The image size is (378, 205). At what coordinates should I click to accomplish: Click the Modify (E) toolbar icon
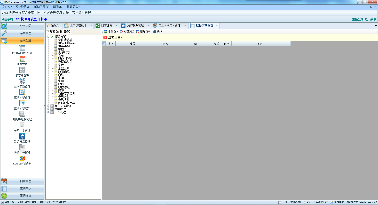pos(121,32)
